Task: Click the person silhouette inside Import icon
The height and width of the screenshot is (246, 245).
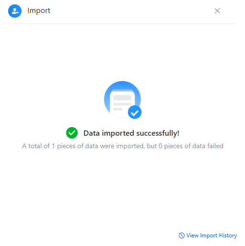Action: [15, 11]
